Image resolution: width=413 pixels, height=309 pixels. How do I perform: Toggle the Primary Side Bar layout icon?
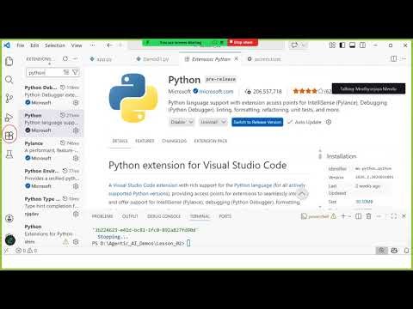pos(342,45)
